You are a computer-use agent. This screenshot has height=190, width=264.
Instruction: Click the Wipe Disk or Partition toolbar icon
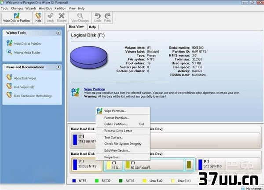coord(17,16)
